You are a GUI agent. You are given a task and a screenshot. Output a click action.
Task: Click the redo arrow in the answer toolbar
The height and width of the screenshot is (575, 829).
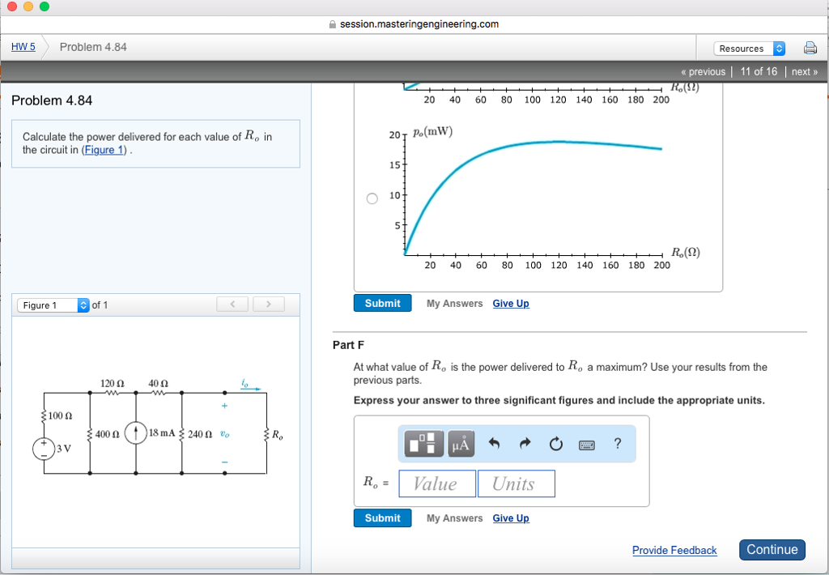[x=524, y=443]
